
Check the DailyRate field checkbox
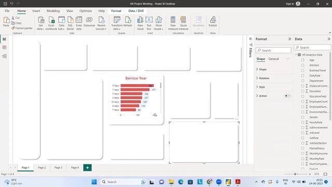(x=302, y=75)
